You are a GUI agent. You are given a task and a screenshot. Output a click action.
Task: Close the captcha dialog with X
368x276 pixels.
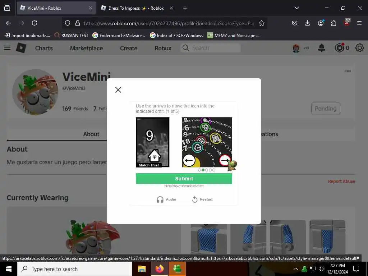118,89
